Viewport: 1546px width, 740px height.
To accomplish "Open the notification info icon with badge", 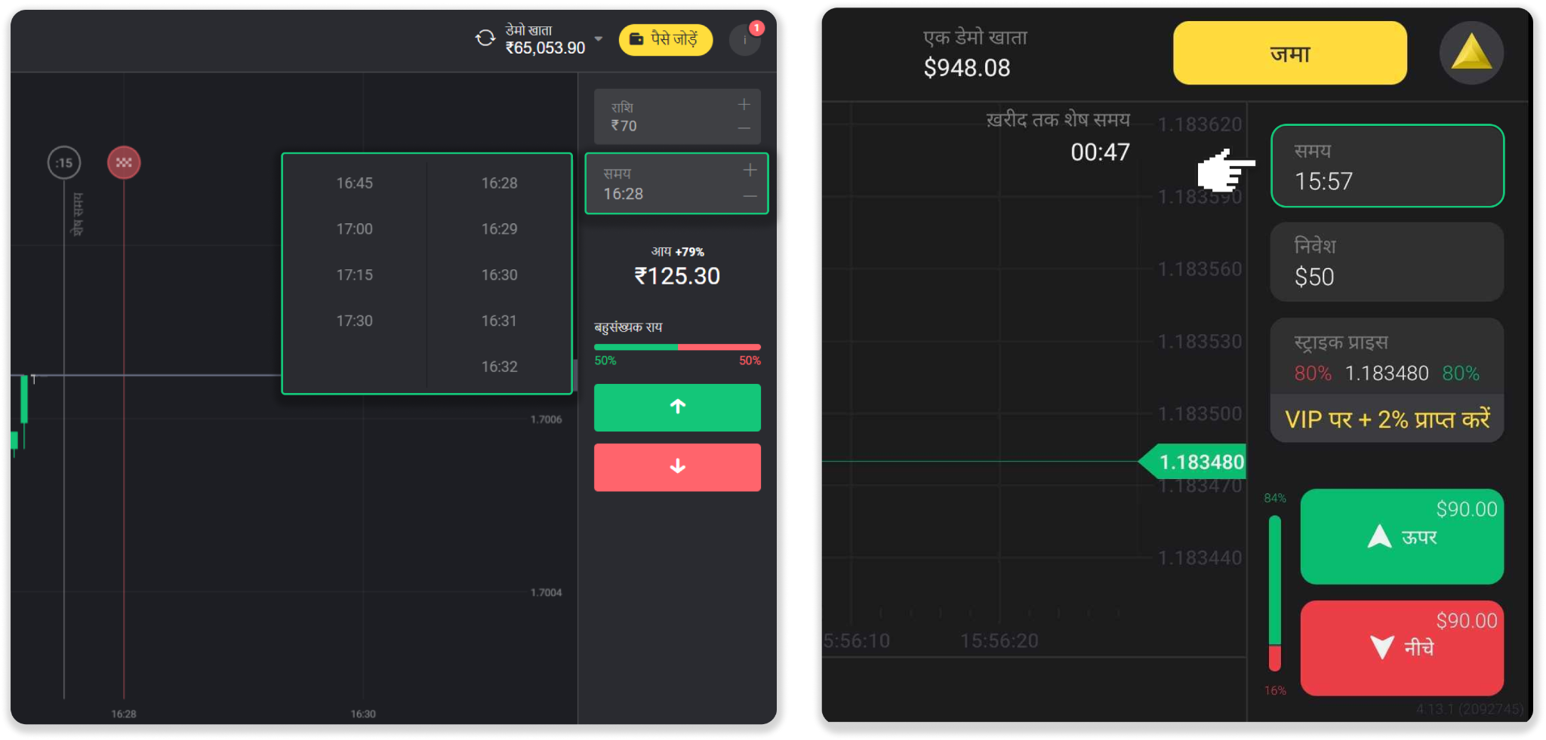I will coord(745,40).
